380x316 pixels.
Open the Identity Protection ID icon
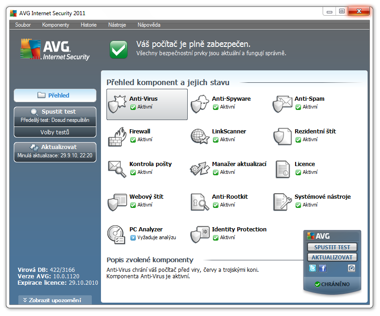point(200,235)
